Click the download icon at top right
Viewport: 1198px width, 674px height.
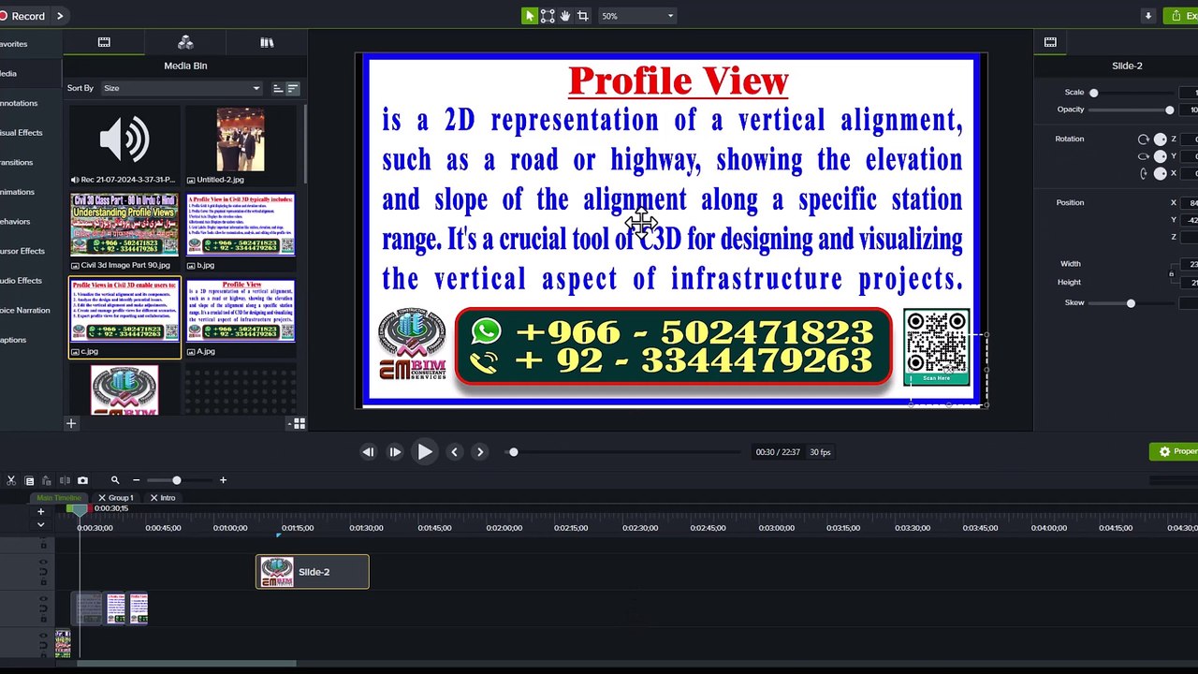pyautogui.click(x=1148, y=16)
